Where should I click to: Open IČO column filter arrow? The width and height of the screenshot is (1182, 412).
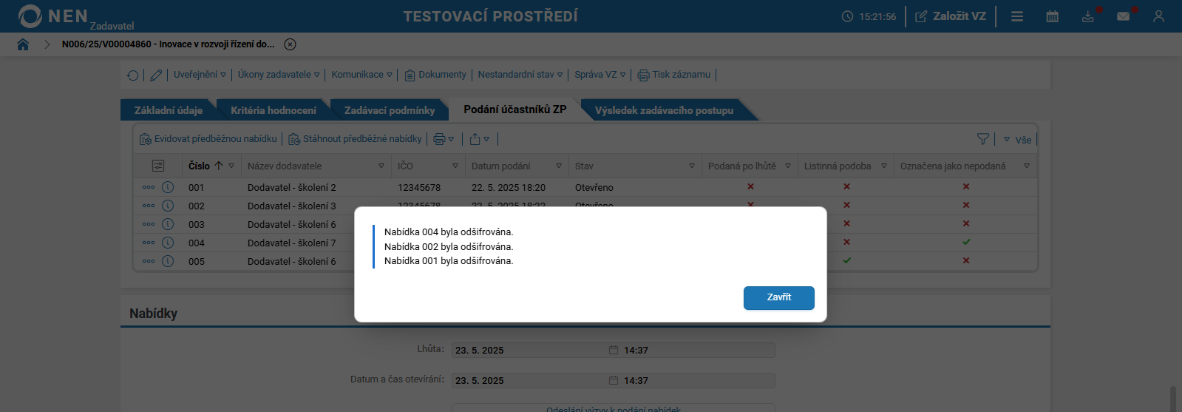pyautogui.click(x=455, y=166)
